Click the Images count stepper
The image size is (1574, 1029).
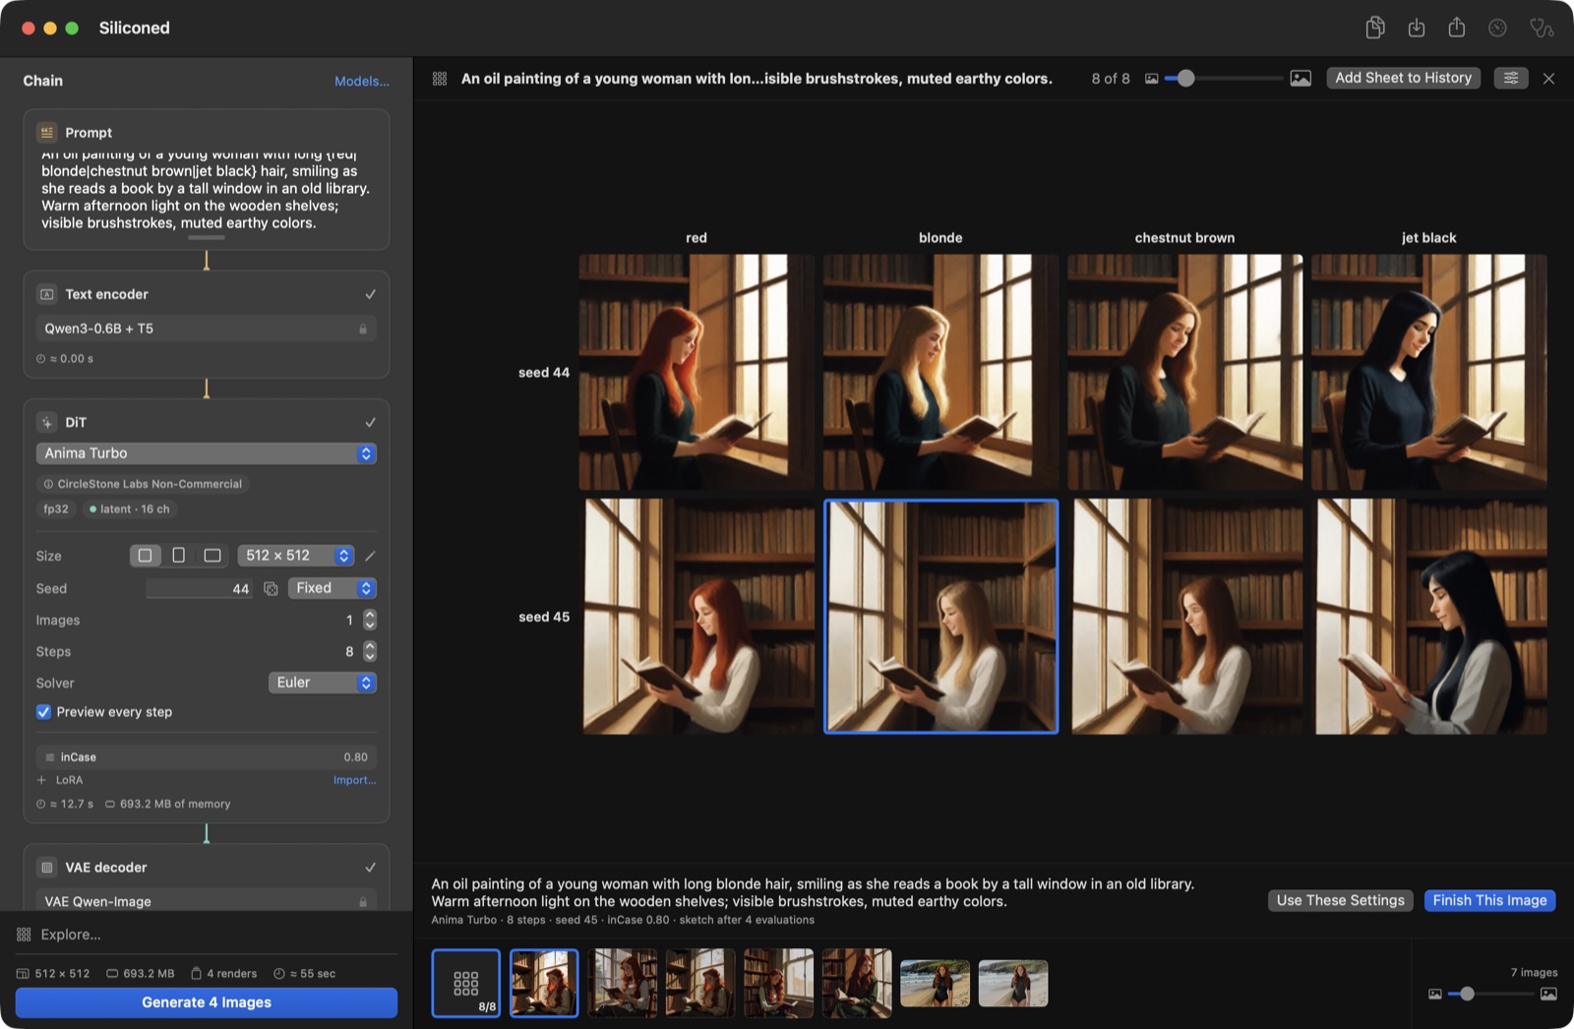(x=370, y=620)
